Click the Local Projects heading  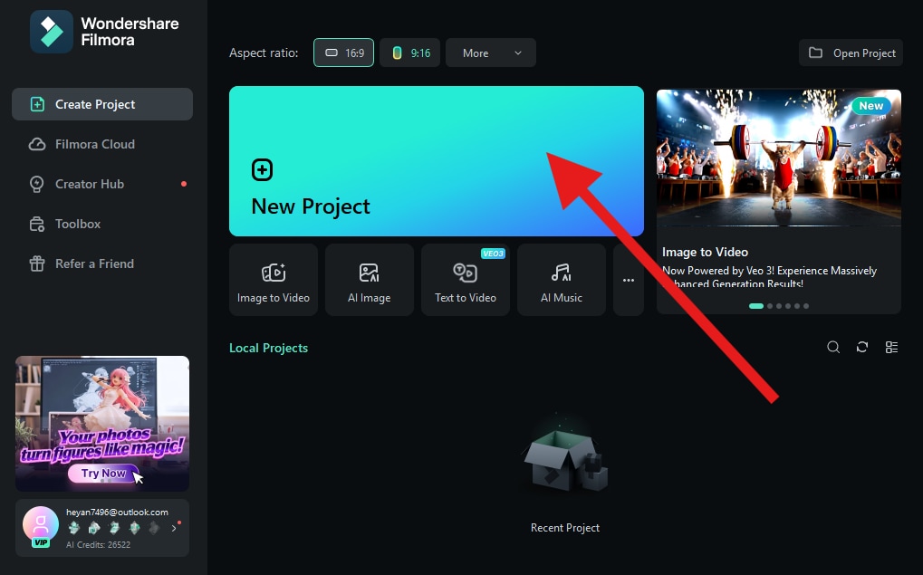coord(268,348)
